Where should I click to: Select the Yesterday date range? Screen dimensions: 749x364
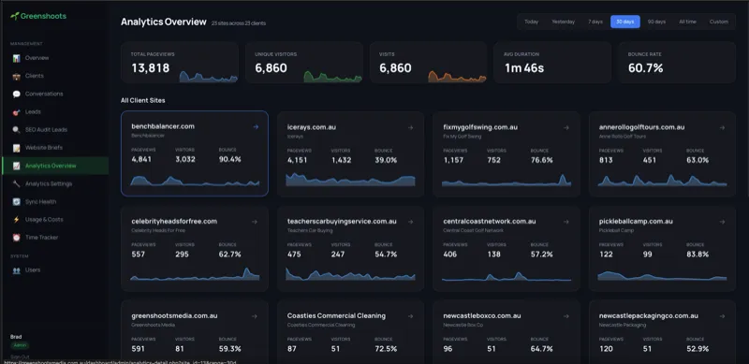click(564, 22)
